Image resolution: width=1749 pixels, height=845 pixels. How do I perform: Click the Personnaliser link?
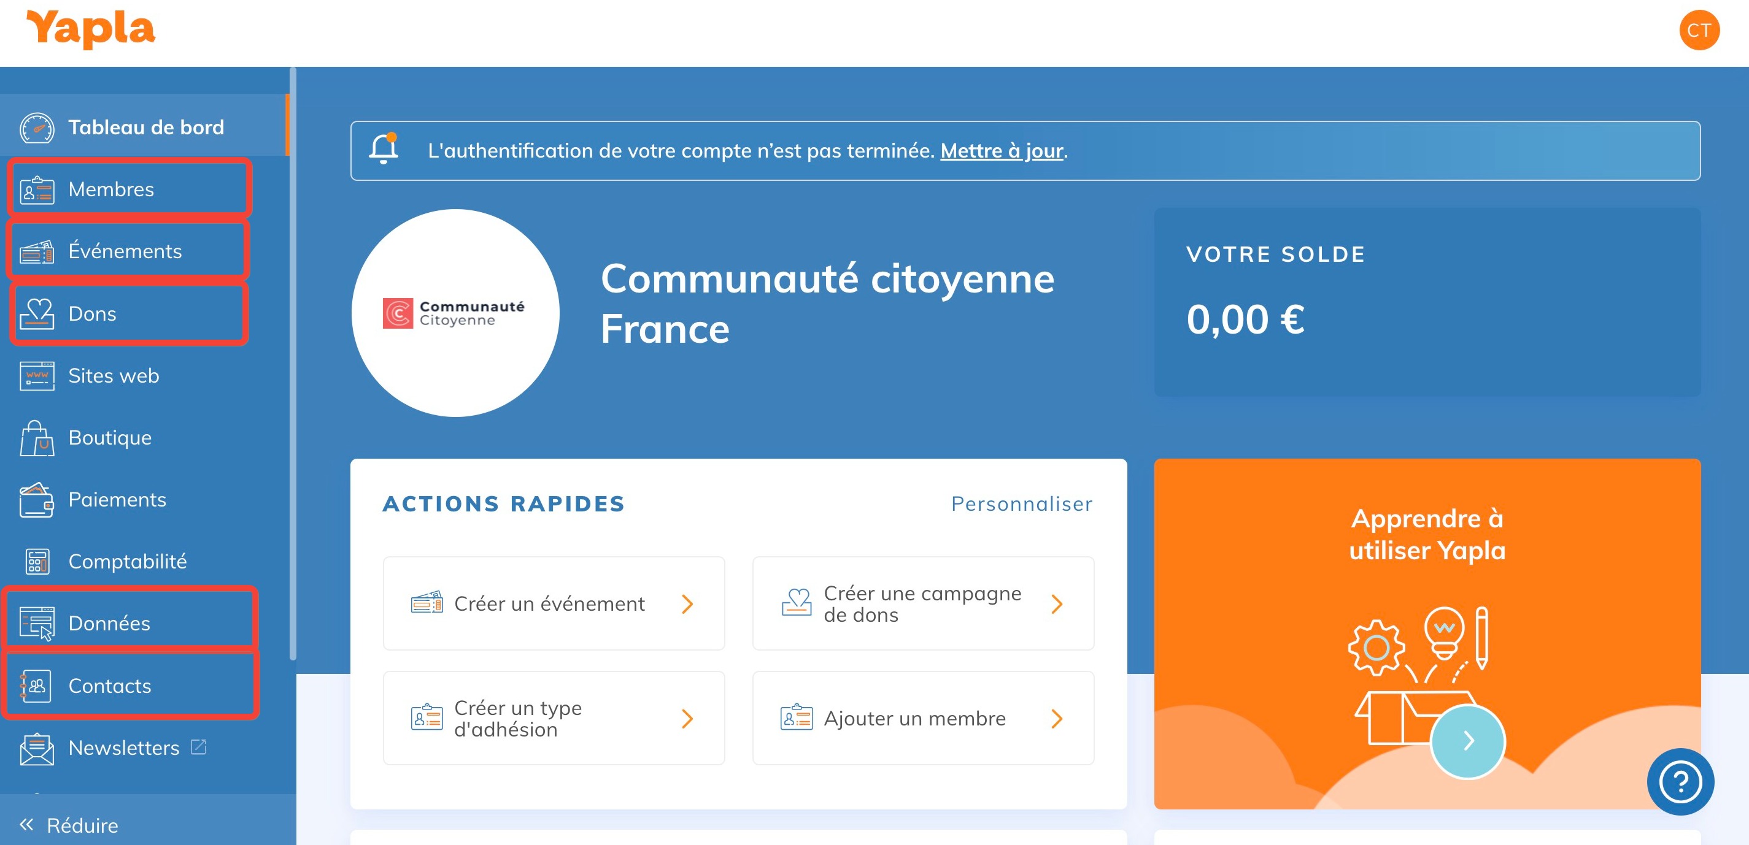[1021, 504]
